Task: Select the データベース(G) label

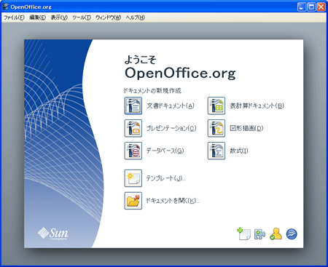Action: (165, 151)
